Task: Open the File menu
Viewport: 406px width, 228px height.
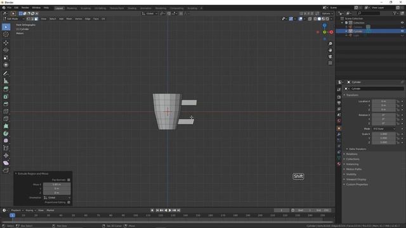Action: tap(10, 8)
